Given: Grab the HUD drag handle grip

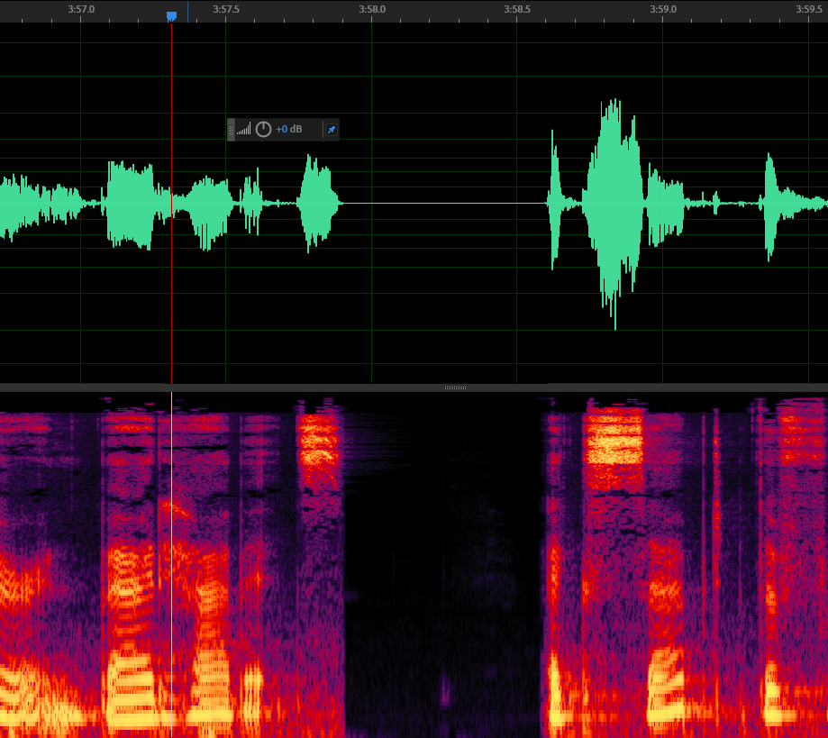Looking at the screenshot, I should (x=231, y=130).
